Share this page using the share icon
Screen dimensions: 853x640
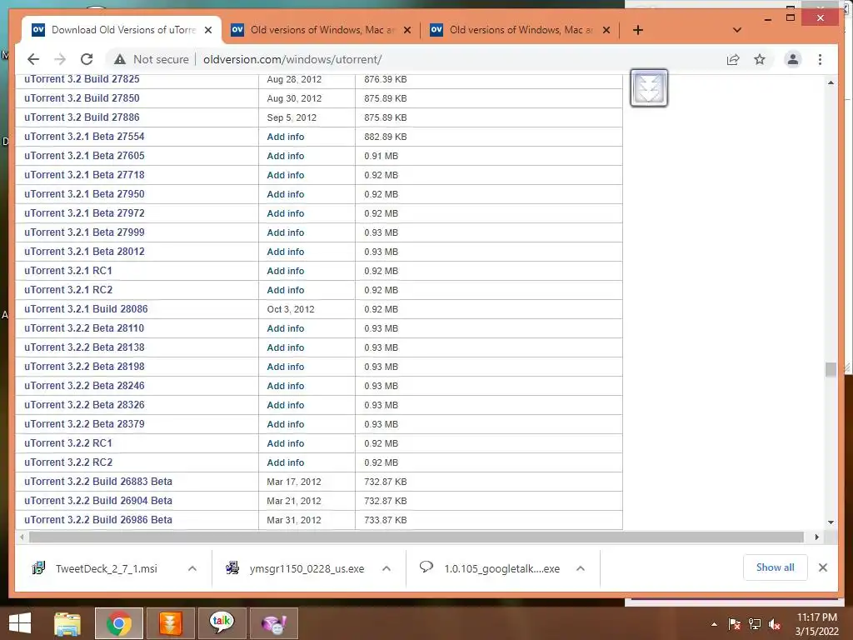(733, 59)
